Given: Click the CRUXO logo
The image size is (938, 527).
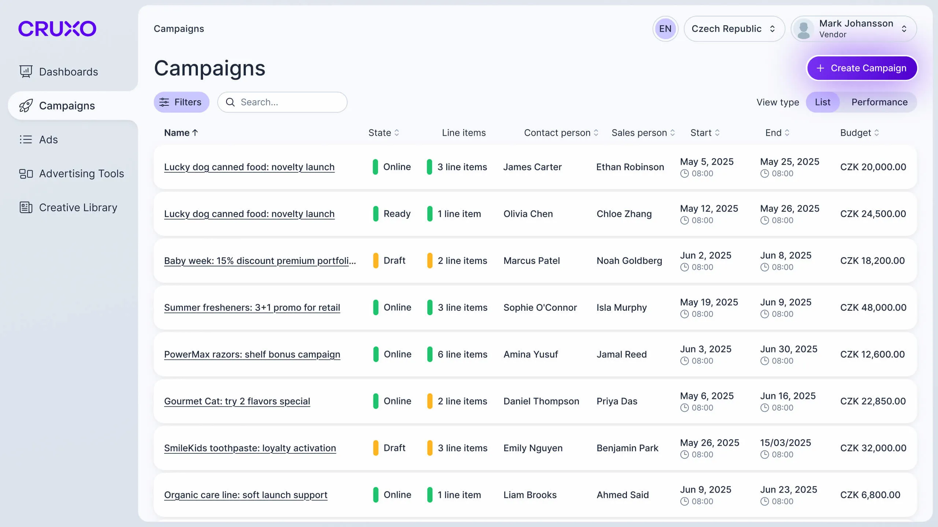Looking at the screenshot, I should pos(57,29).
